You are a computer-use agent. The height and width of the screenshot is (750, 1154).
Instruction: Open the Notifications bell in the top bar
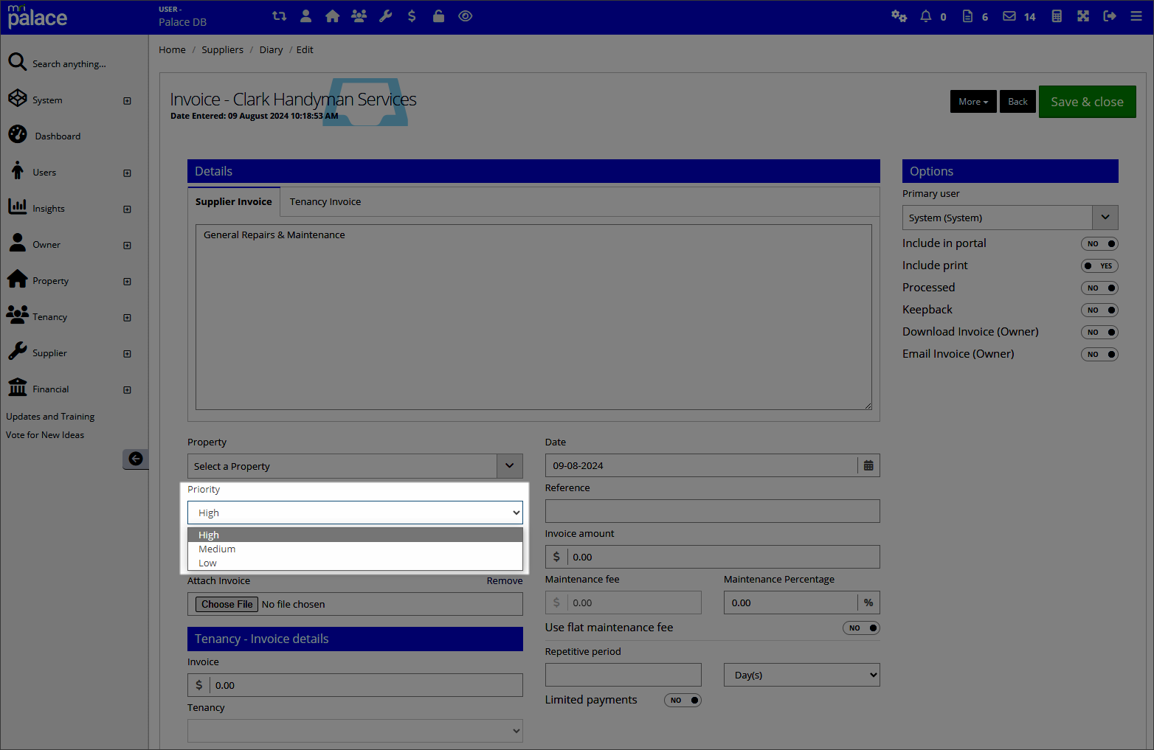coord(925,15)
